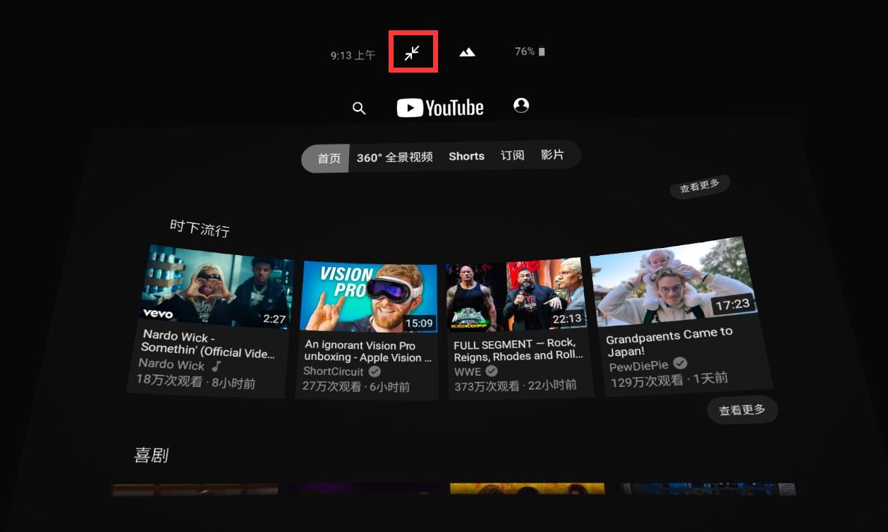This screenshot has width=888, height=532.
Task: Click the title "Grandparents Came to Japan!"
Action: coord(669,342)
